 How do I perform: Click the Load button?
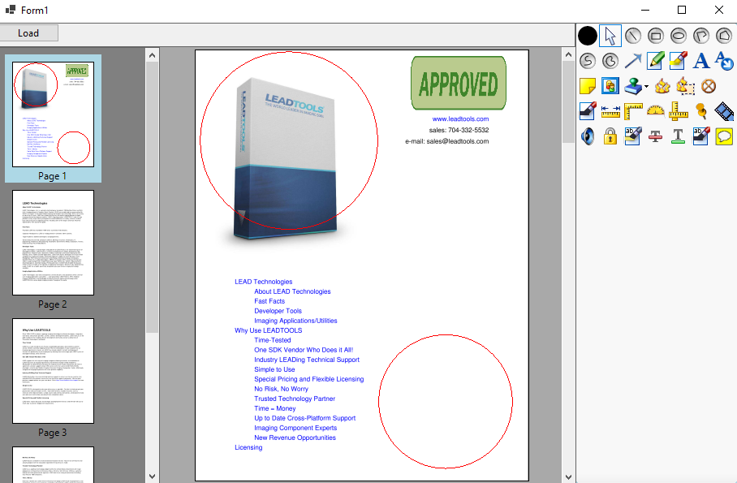(29, 32)
